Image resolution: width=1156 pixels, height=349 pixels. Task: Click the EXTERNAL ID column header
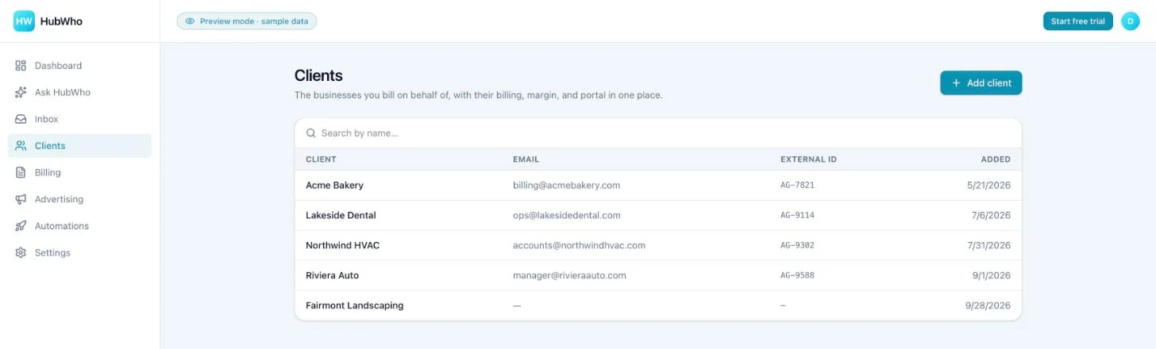808,159
